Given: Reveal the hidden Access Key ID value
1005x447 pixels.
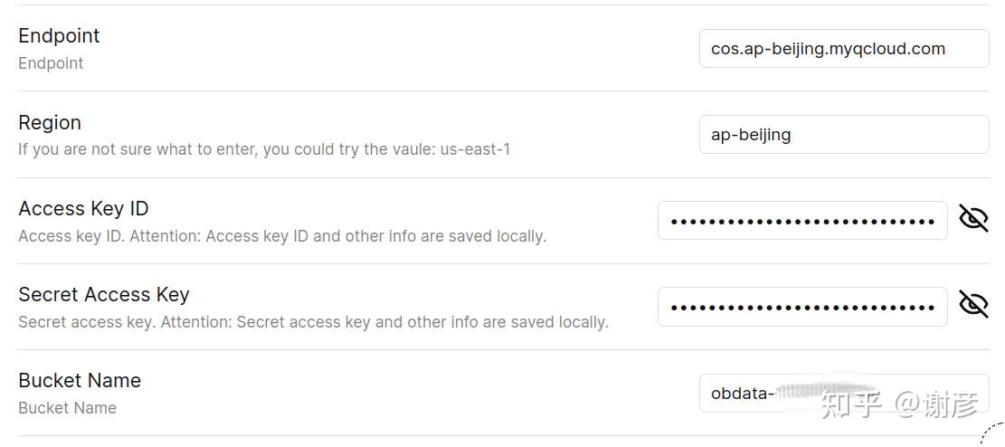Looking at the screenshot, I should pos(973,218).
